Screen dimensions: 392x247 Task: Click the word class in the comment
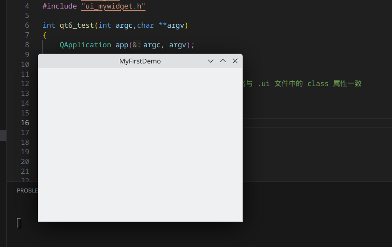[x=318, y=83]
